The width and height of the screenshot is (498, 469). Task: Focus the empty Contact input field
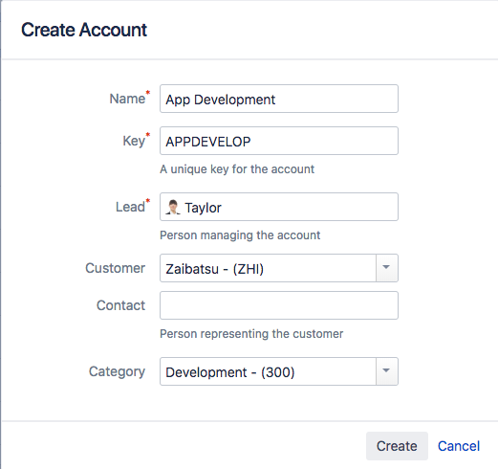[x=279, y=305]
